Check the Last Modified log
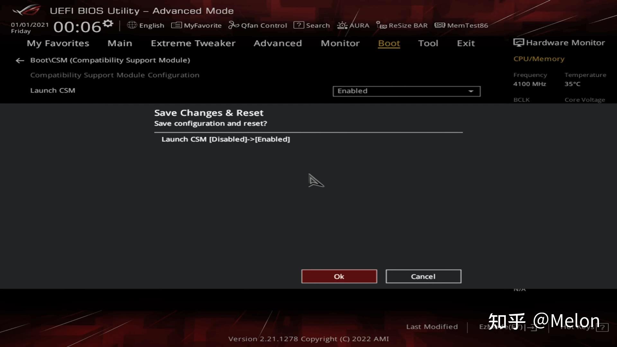 coord(432,326)
